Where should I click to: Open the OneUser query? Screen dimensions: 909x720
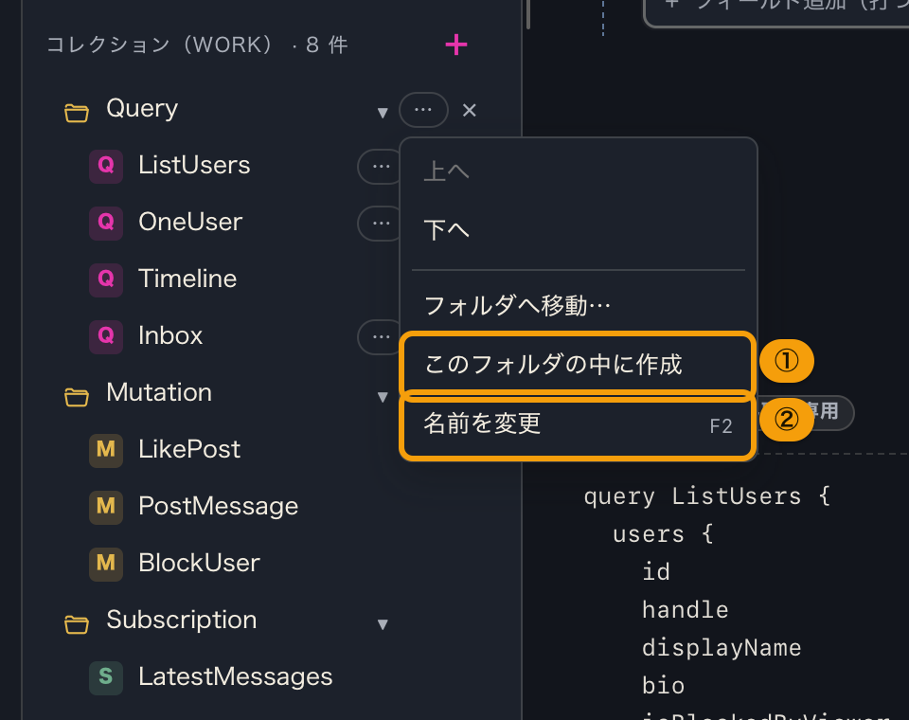190,223
